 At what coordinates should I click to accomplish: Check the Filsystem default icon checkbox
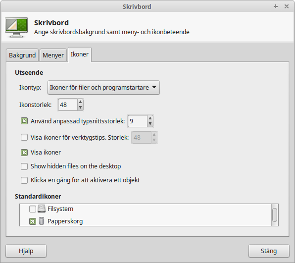pyautogui.click(x=33, y=209)
